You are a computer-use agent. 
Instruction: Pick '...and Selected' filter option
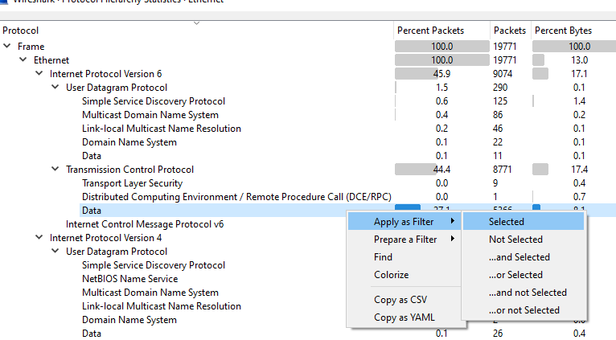519,257
